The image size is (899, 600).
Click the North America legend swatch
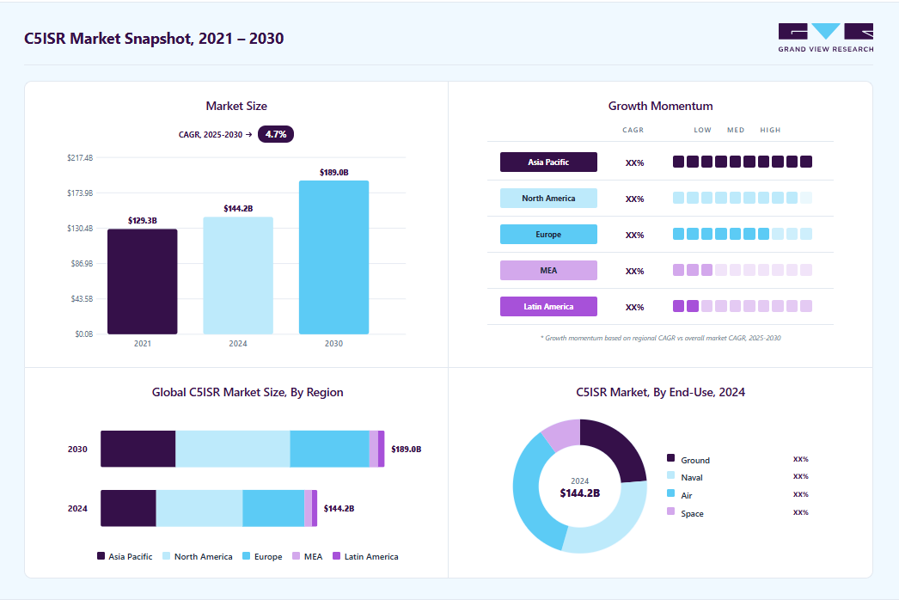click(166, 556)
